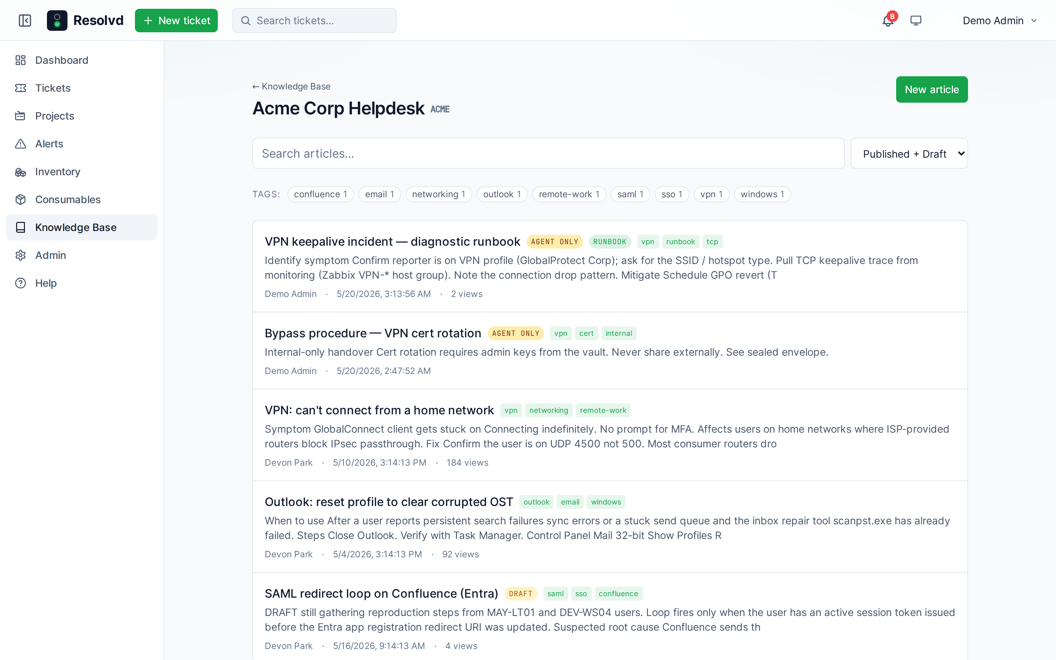
Task: Click the search magnifier icon
Action: click(246, 21)
